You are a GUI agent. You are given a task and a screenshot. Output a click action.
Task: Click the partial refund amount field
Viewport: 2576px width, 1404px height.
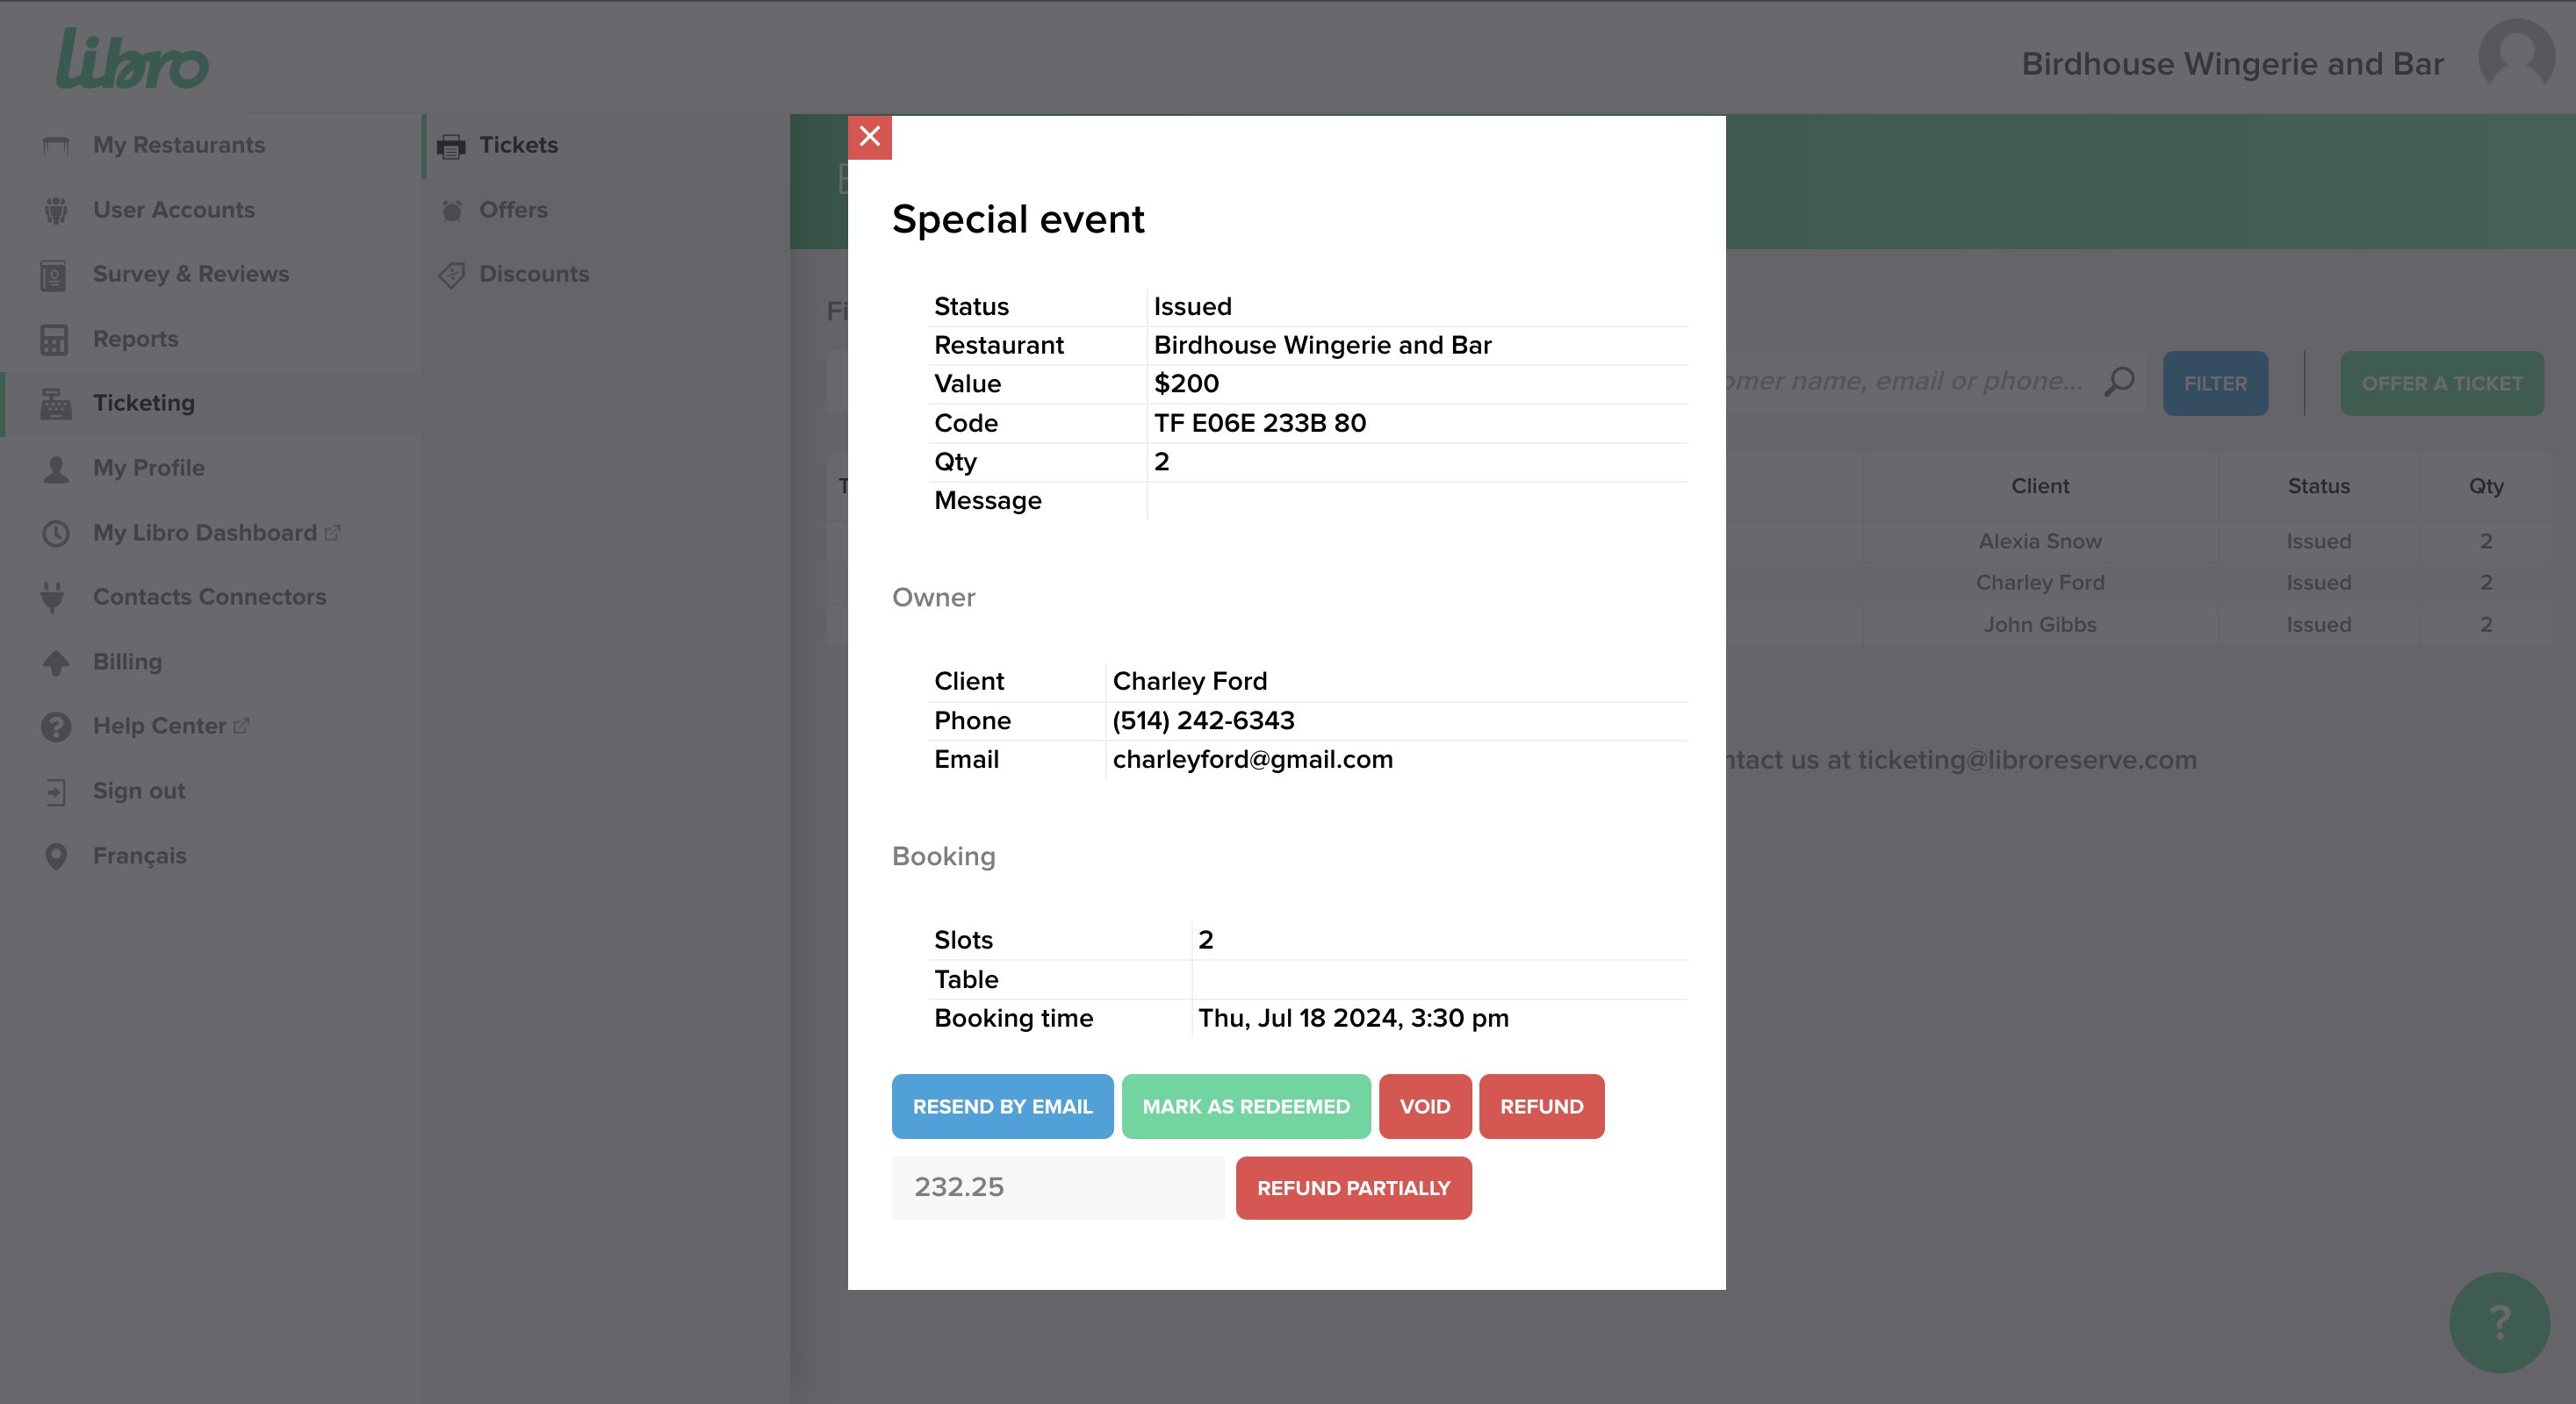click(x=1057, y=1187)
